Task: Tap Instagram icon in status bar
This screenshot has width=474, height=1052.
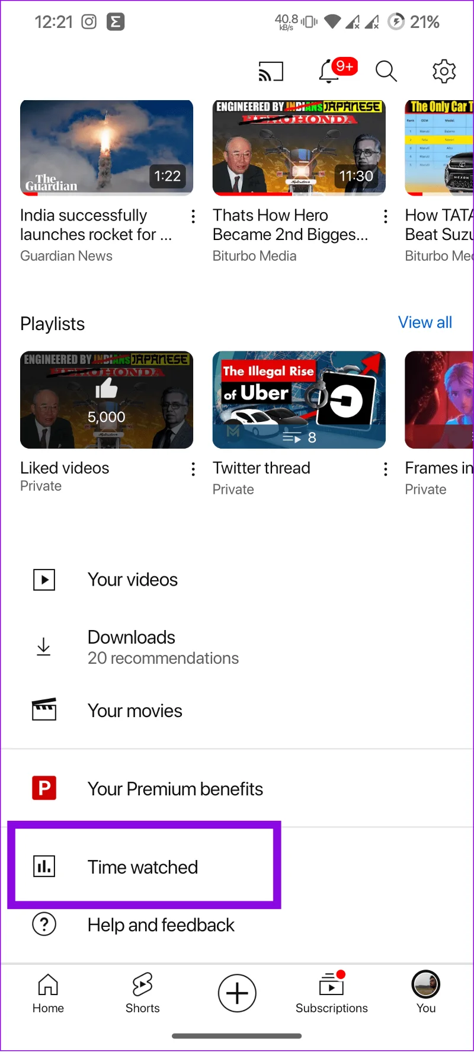Action: pyautogui.click(x=89, y=22)
